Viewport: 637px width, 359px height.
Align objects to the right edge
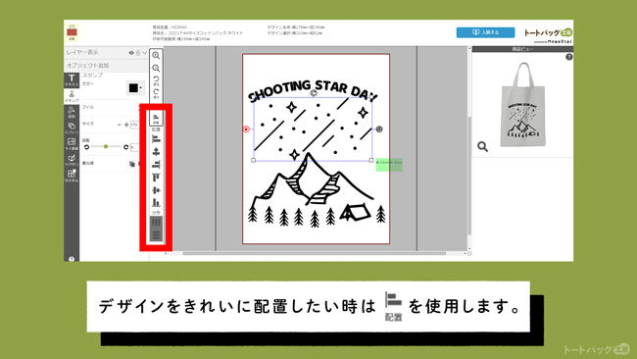156,164
